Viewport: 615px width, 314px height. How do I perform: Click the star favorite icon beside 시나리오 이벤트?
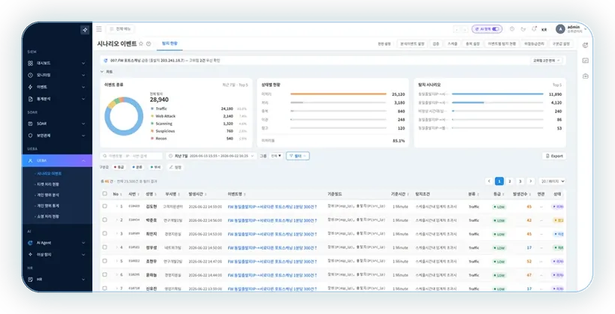(x=141, y=44)
